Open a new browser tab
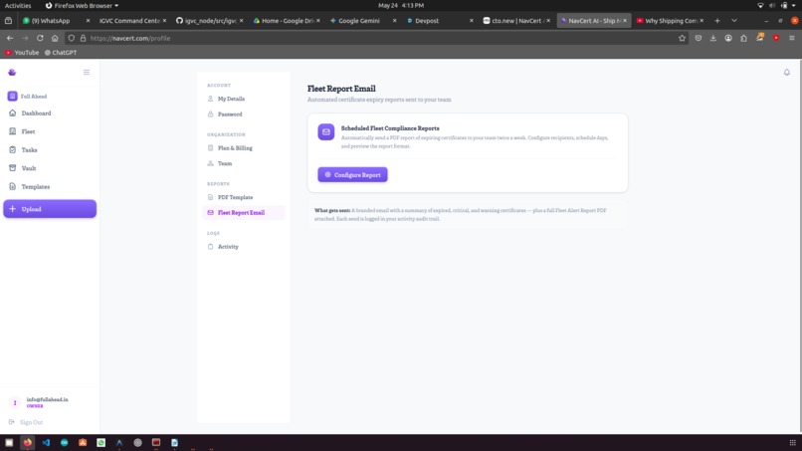 [x=717, y=21]
